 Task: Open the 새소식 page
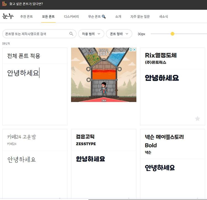(x=163, y=17)
